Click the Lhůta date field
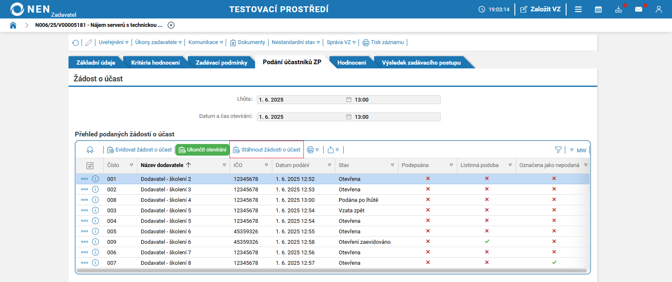672x282 pixels. (300, 100)
